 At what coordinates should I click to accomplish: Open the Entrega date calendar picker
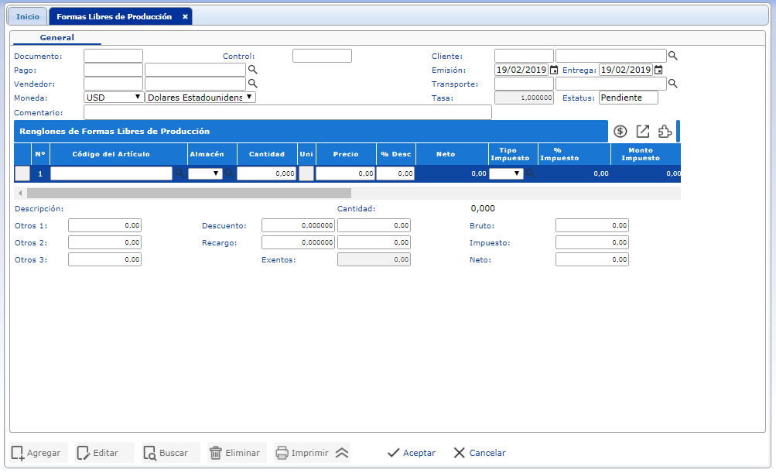point(658,70)
